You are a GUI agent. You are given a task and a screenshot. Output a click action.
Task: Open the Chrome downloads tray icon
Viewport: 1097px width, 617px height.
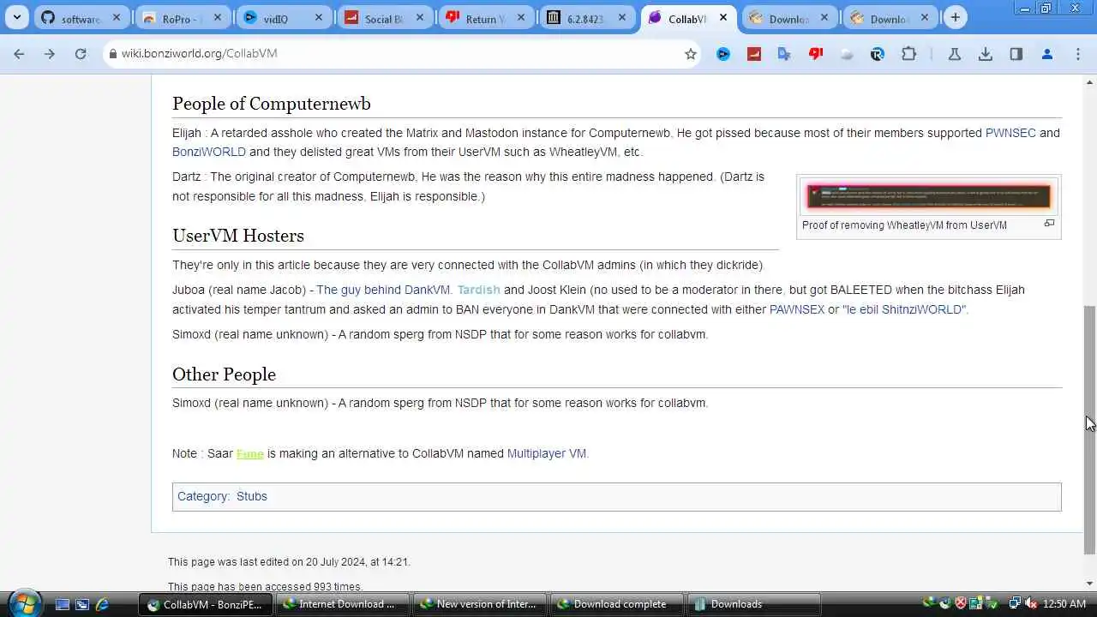tap(986, 53)
